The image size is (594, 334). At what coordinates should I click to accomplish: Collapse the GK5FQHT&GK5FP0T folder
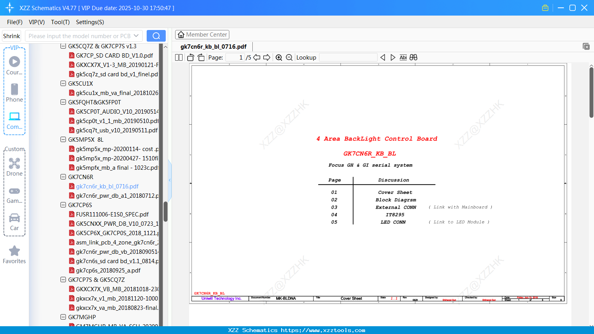63,102
